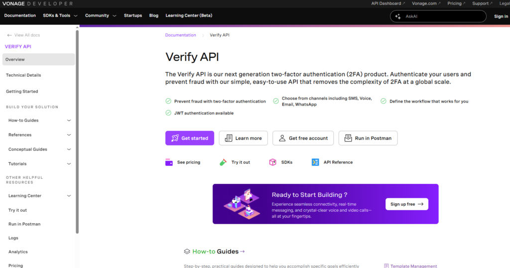The image size is (510, 268).
Task: Select Overview in the sidebar
Action: click(x=38, y=59)
